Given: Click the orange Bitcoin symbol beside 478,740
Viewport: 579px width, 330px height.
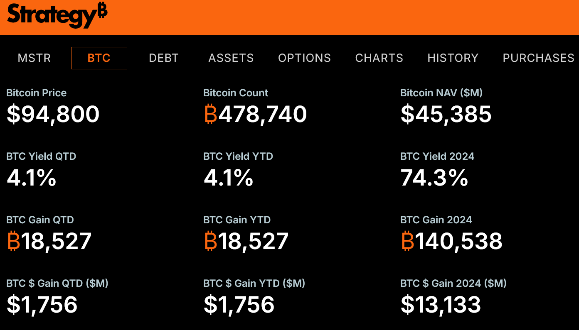Looking at the screenshot, I should 211,115.
